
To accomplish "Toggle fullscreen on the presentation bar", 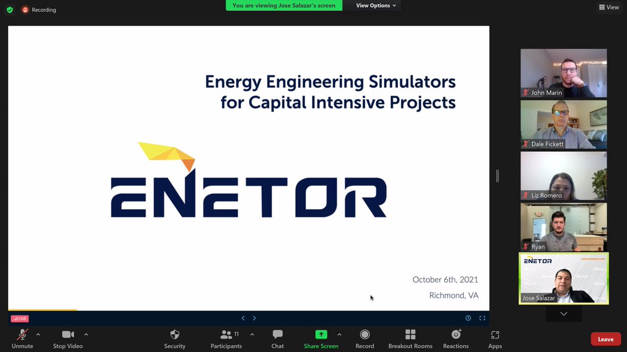I will click(x=482, y=318).
